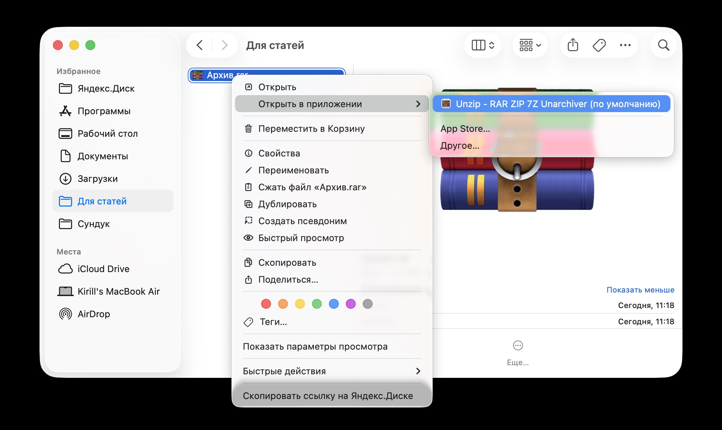Open Яндекс.Диск folder in the sidebar
Viewport: 722px width, 430px height.
click(106, 88)
